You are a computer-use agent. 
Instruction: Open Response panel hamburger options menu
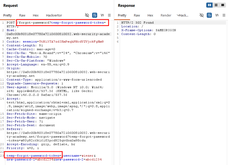224,15
